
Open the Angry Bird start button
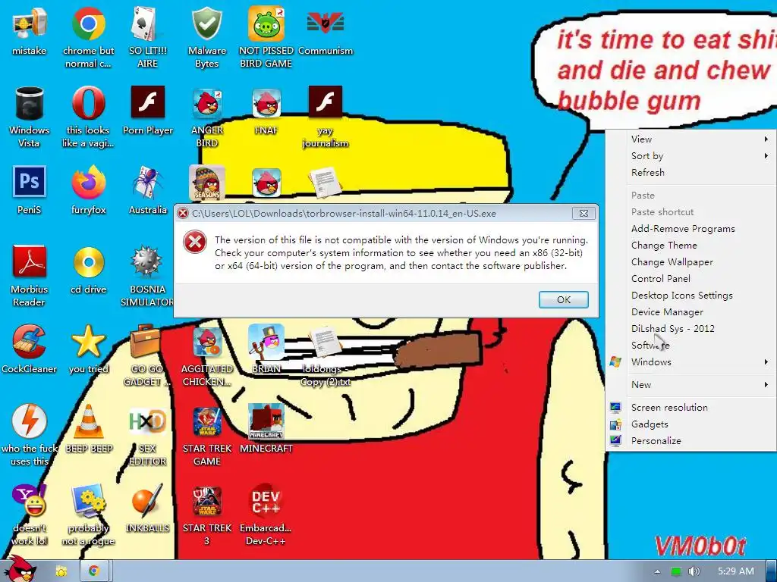pos(20,569)
